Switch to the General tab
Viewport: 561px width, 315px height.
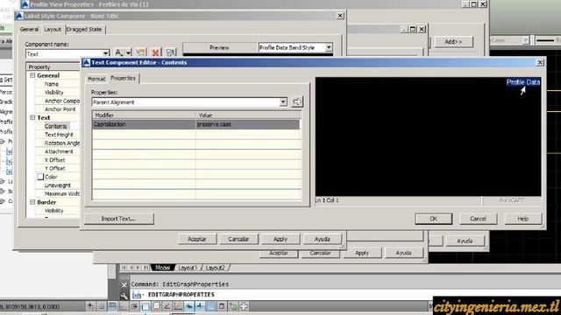[x=29, y=29]
